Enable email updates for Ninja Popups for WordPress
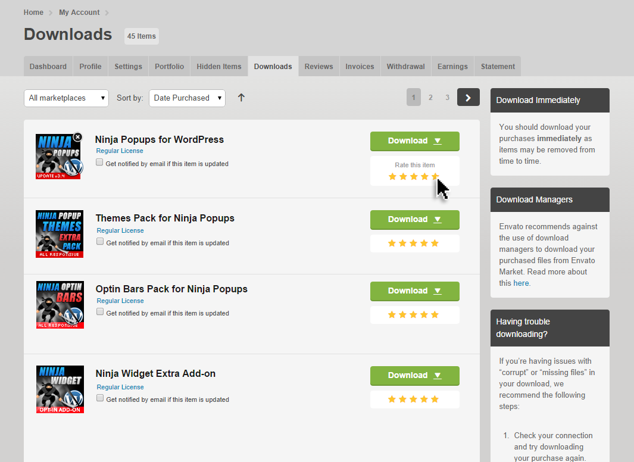634x462 pixels. (x=100, y=163)
